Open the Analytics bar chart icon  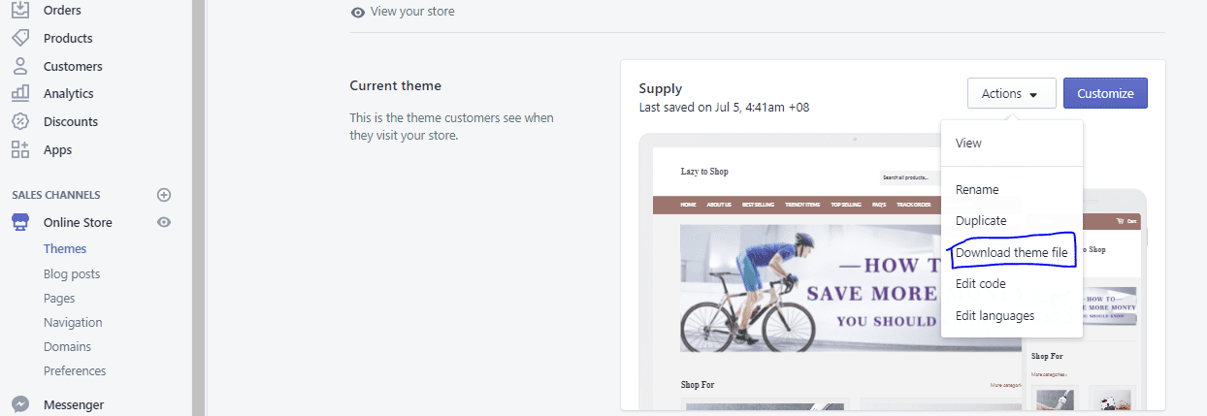tap(19, 94)
